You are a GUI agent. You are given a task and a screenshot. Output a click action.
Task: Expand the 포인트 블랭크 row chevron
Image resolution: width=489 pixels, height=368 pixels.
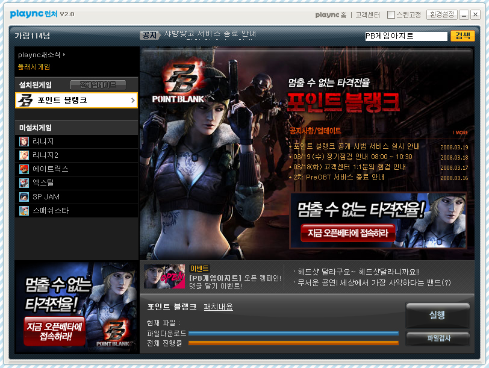pos(133,100)
